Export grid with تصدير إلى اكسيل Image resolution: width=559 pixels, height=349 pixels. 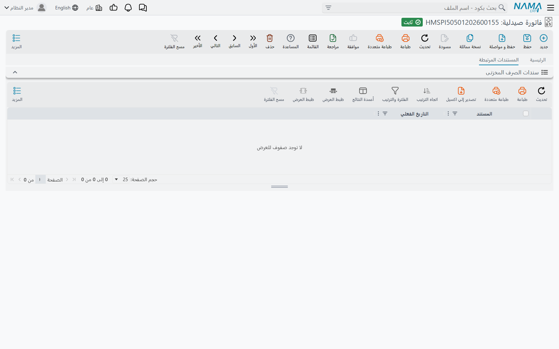pos(461,91)
